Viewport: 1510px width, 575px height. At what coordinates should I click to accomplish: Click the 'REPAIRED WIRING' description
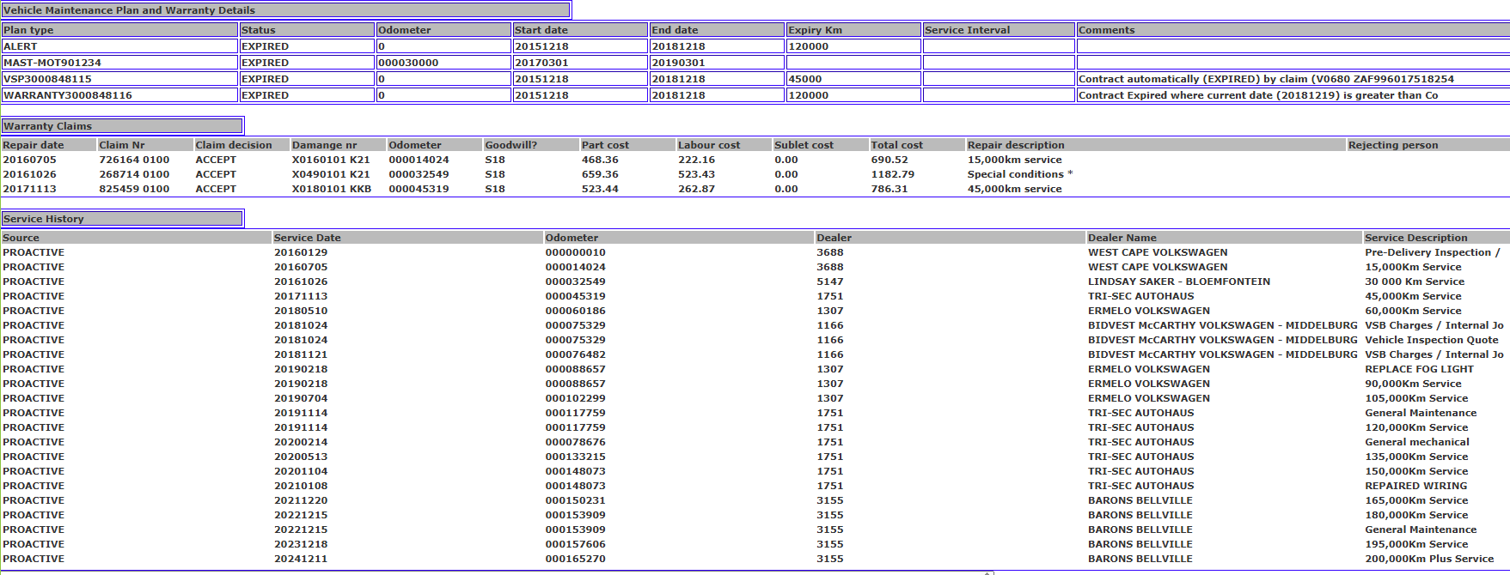coord(1416,486)
